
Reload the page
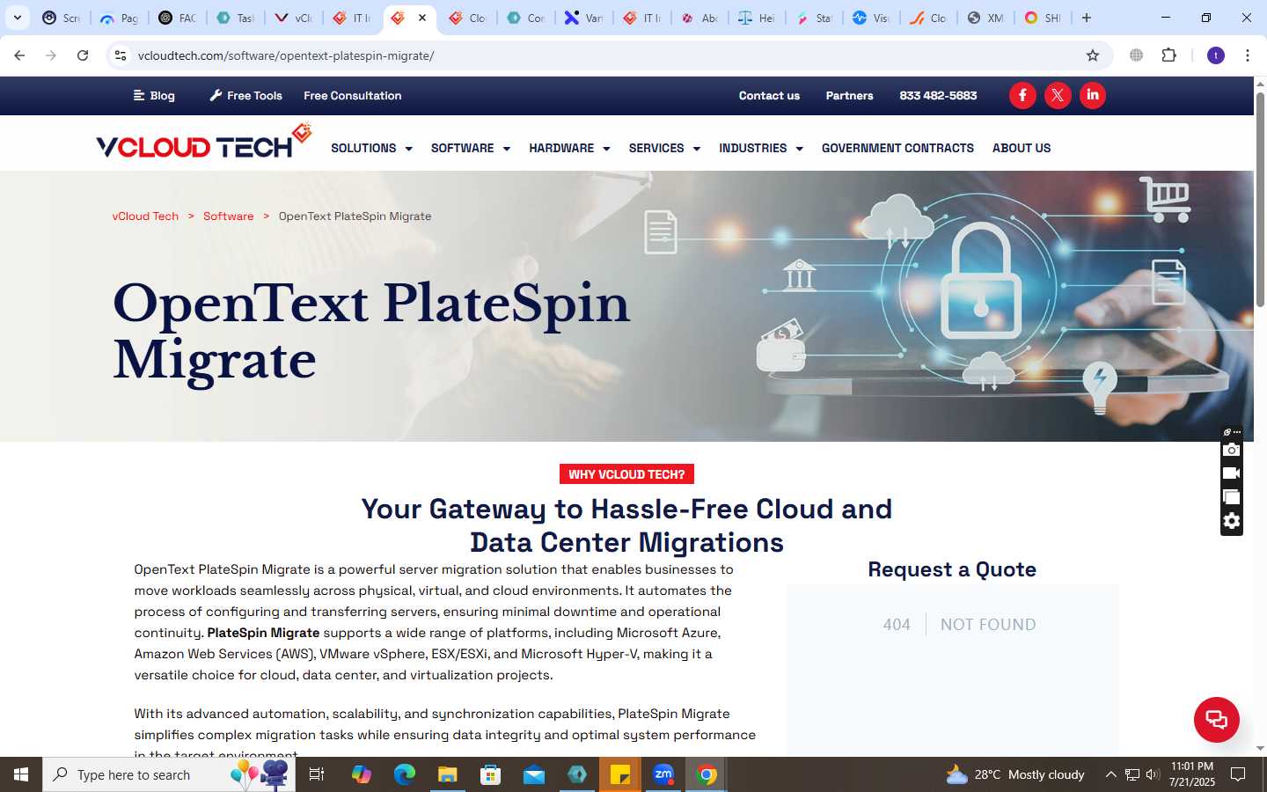pyautogui.click(x=83, y=55)
